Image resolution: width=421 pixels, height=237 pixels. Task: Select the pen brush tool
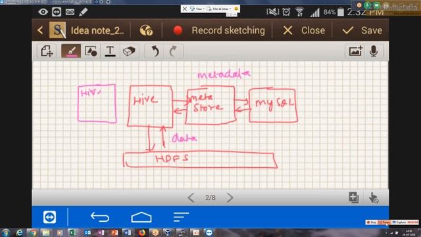pos(71,51)
